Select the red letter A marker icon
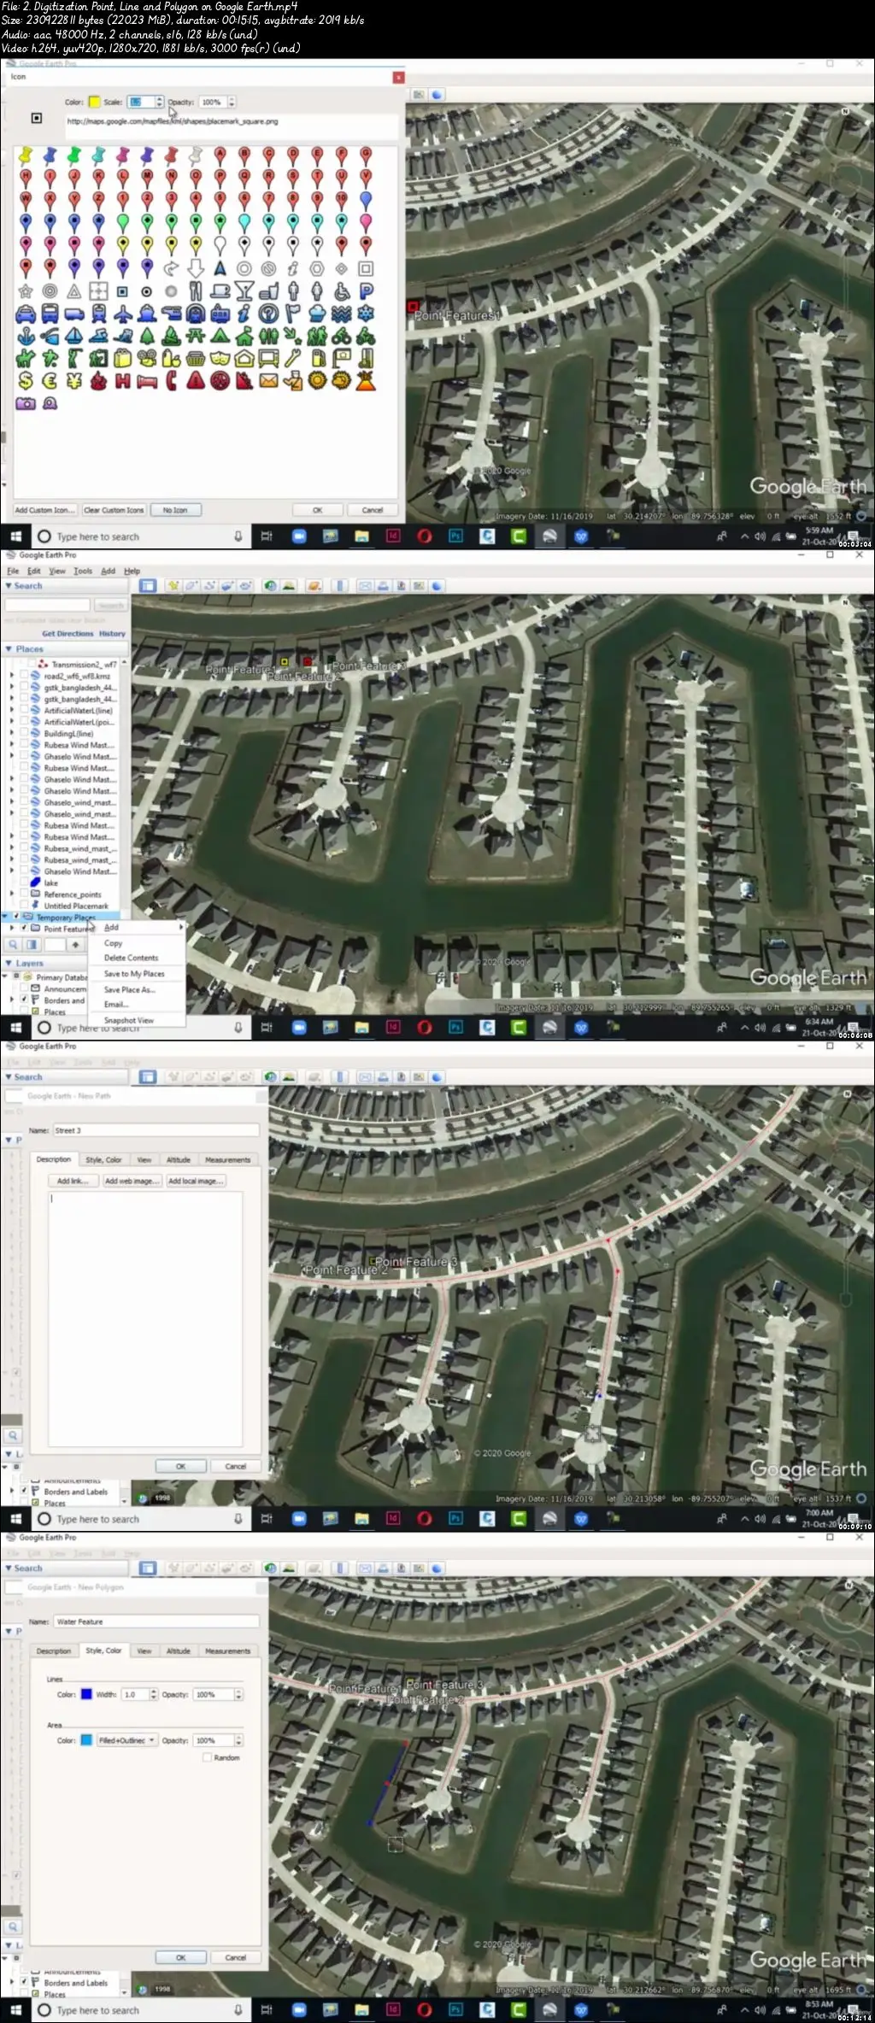This screenshot has width=875, height=2023. point(220,155)
